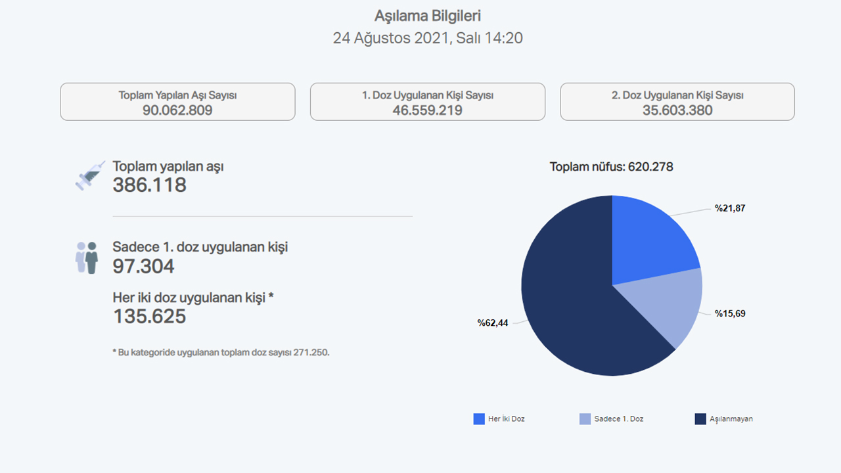Select the 386.118 total vaccine number
The height and width of the screenshot is (473, 841).
click(x=150, y=185)
